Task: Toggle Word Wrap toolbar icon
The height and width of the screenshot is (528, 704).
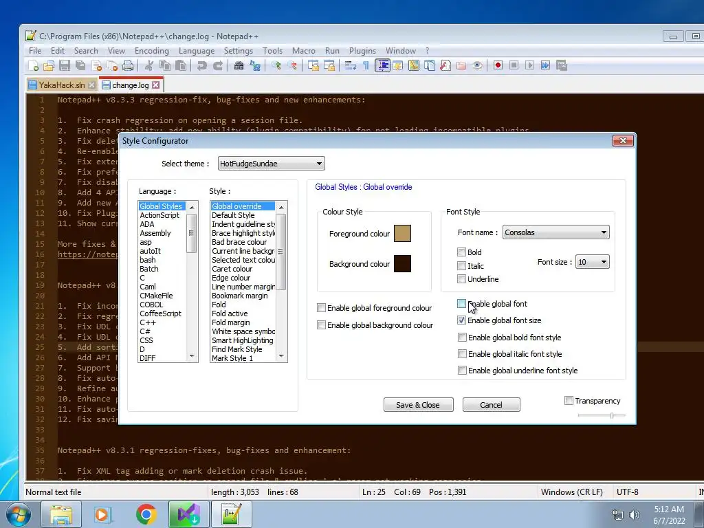Action: pyautogui.click(x=350, y=65)
